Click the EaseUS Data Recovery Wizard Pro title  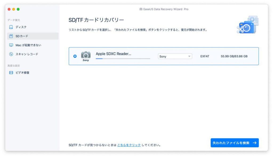coord(166,9)
